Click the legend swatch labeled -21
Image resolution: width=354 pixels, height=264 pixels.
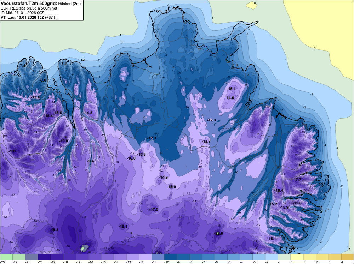click(x=32, y=257)
